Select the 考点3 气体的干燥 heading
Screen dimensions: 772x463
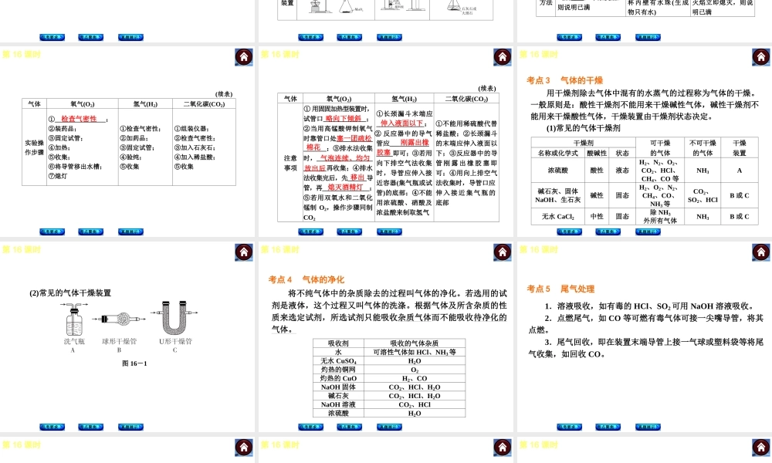pos(565,80)
